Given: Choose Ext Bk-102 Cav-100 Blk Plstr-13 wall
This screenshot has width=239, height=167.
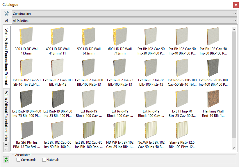Looking at the screenshot, I should pos(58,72).
